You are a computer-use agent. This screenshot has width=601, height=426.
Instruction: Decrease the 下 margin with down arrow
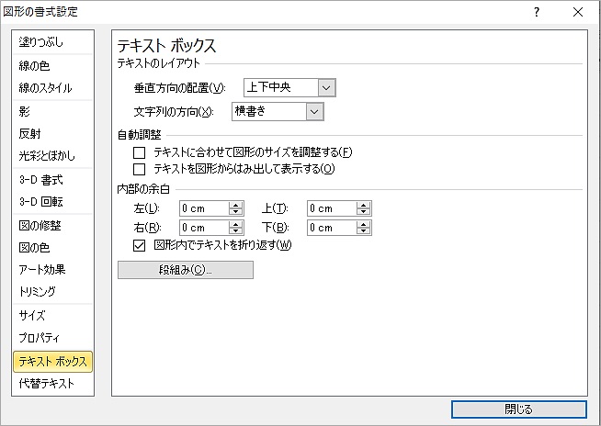365,230
